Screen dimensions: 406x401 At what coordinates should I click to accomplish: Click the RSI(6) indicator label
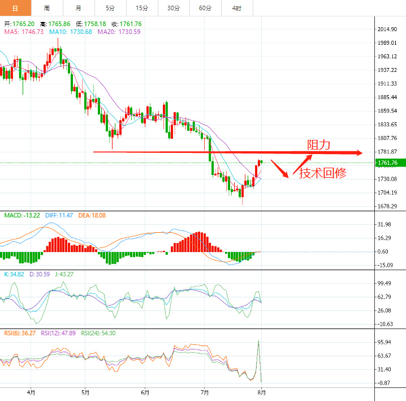click(20, 333)
